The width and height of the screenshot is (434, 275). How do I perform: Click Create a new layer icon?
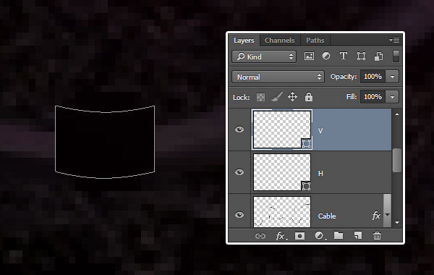358,236
